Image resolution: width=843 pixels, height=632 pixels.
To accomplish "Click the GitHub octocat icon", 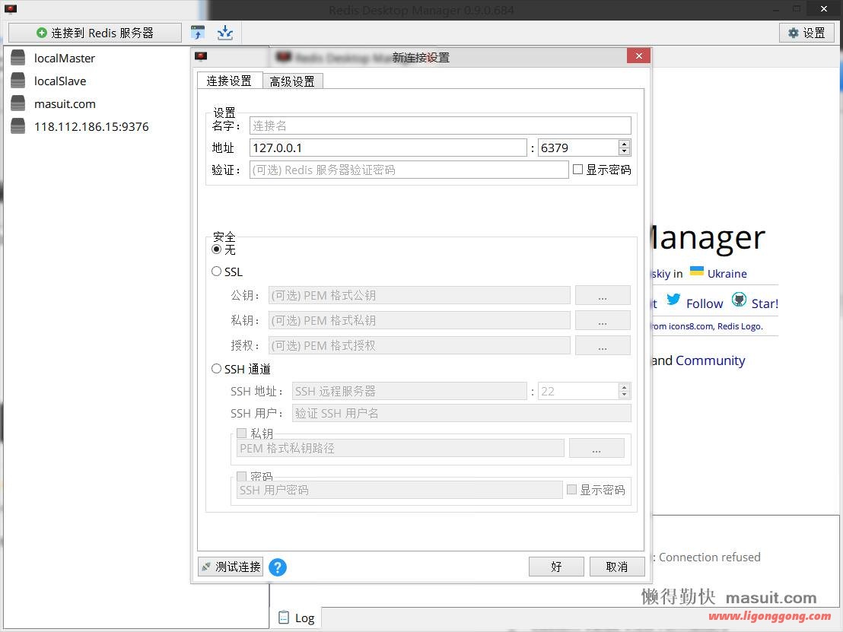I will [739, 300].
